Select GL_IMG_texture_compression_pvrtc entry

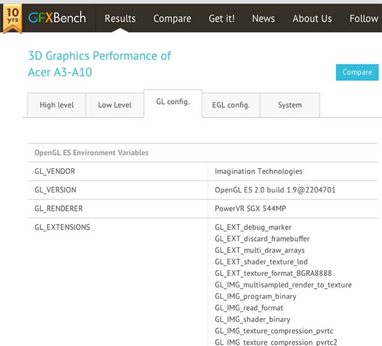click(x=274, y=331)
